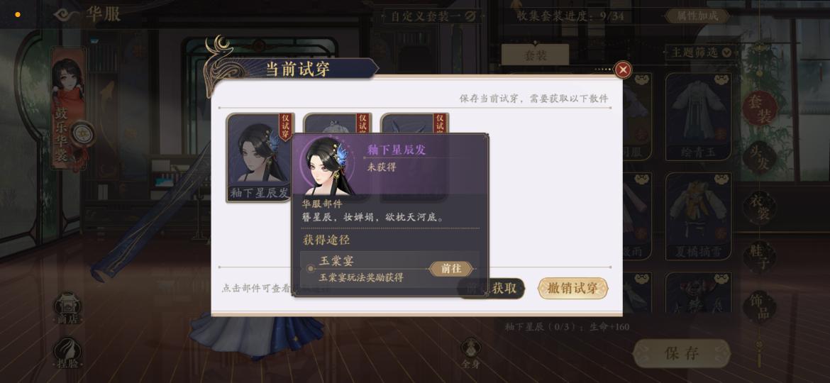Close the 当前试穿 dialog with red X
830x383 pixels.
point(624,70)
